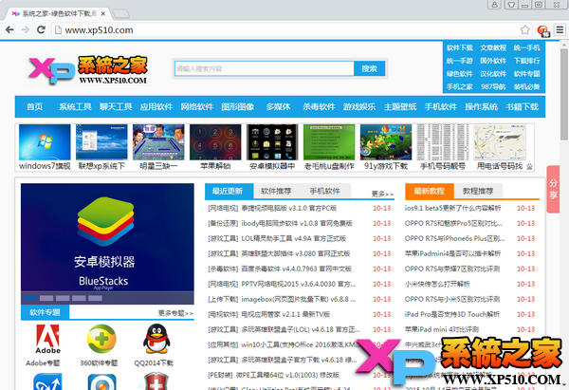
Task: Open 苹果iPad mini 4对比评测 tutorial
Action: pos(442,329)
